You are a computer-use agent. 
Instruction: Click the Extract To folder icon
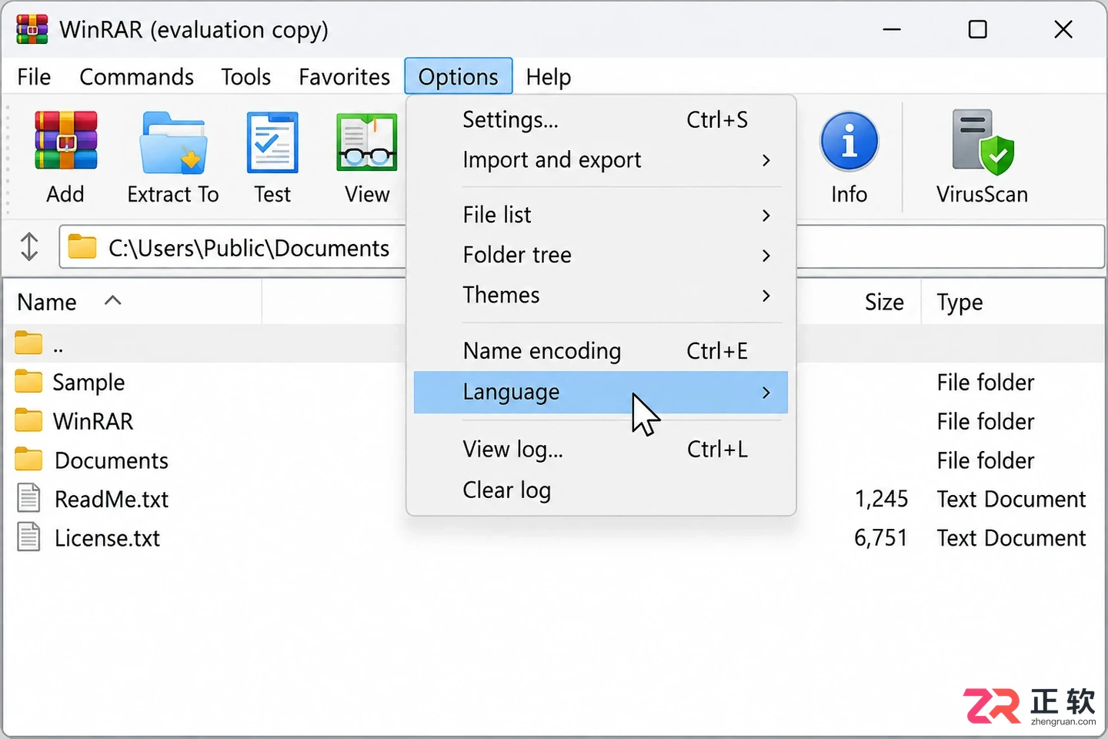(173, 143)
